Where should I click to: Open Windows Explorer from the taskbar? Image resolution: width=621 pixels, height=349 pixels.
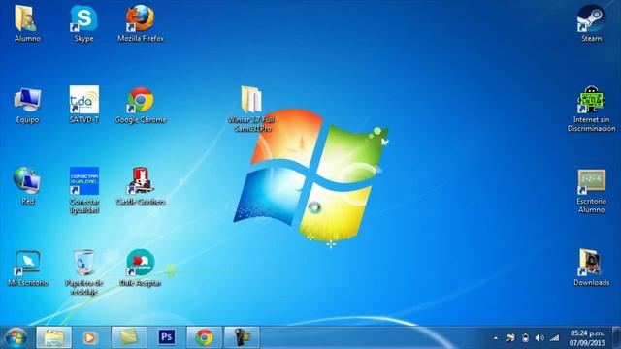pyautogui.click(x=54, y=338)
